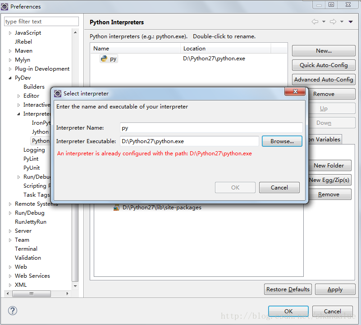Screen dimensions: 361x325
Task: Select the Builders item under PyDev
Action: 34,87
